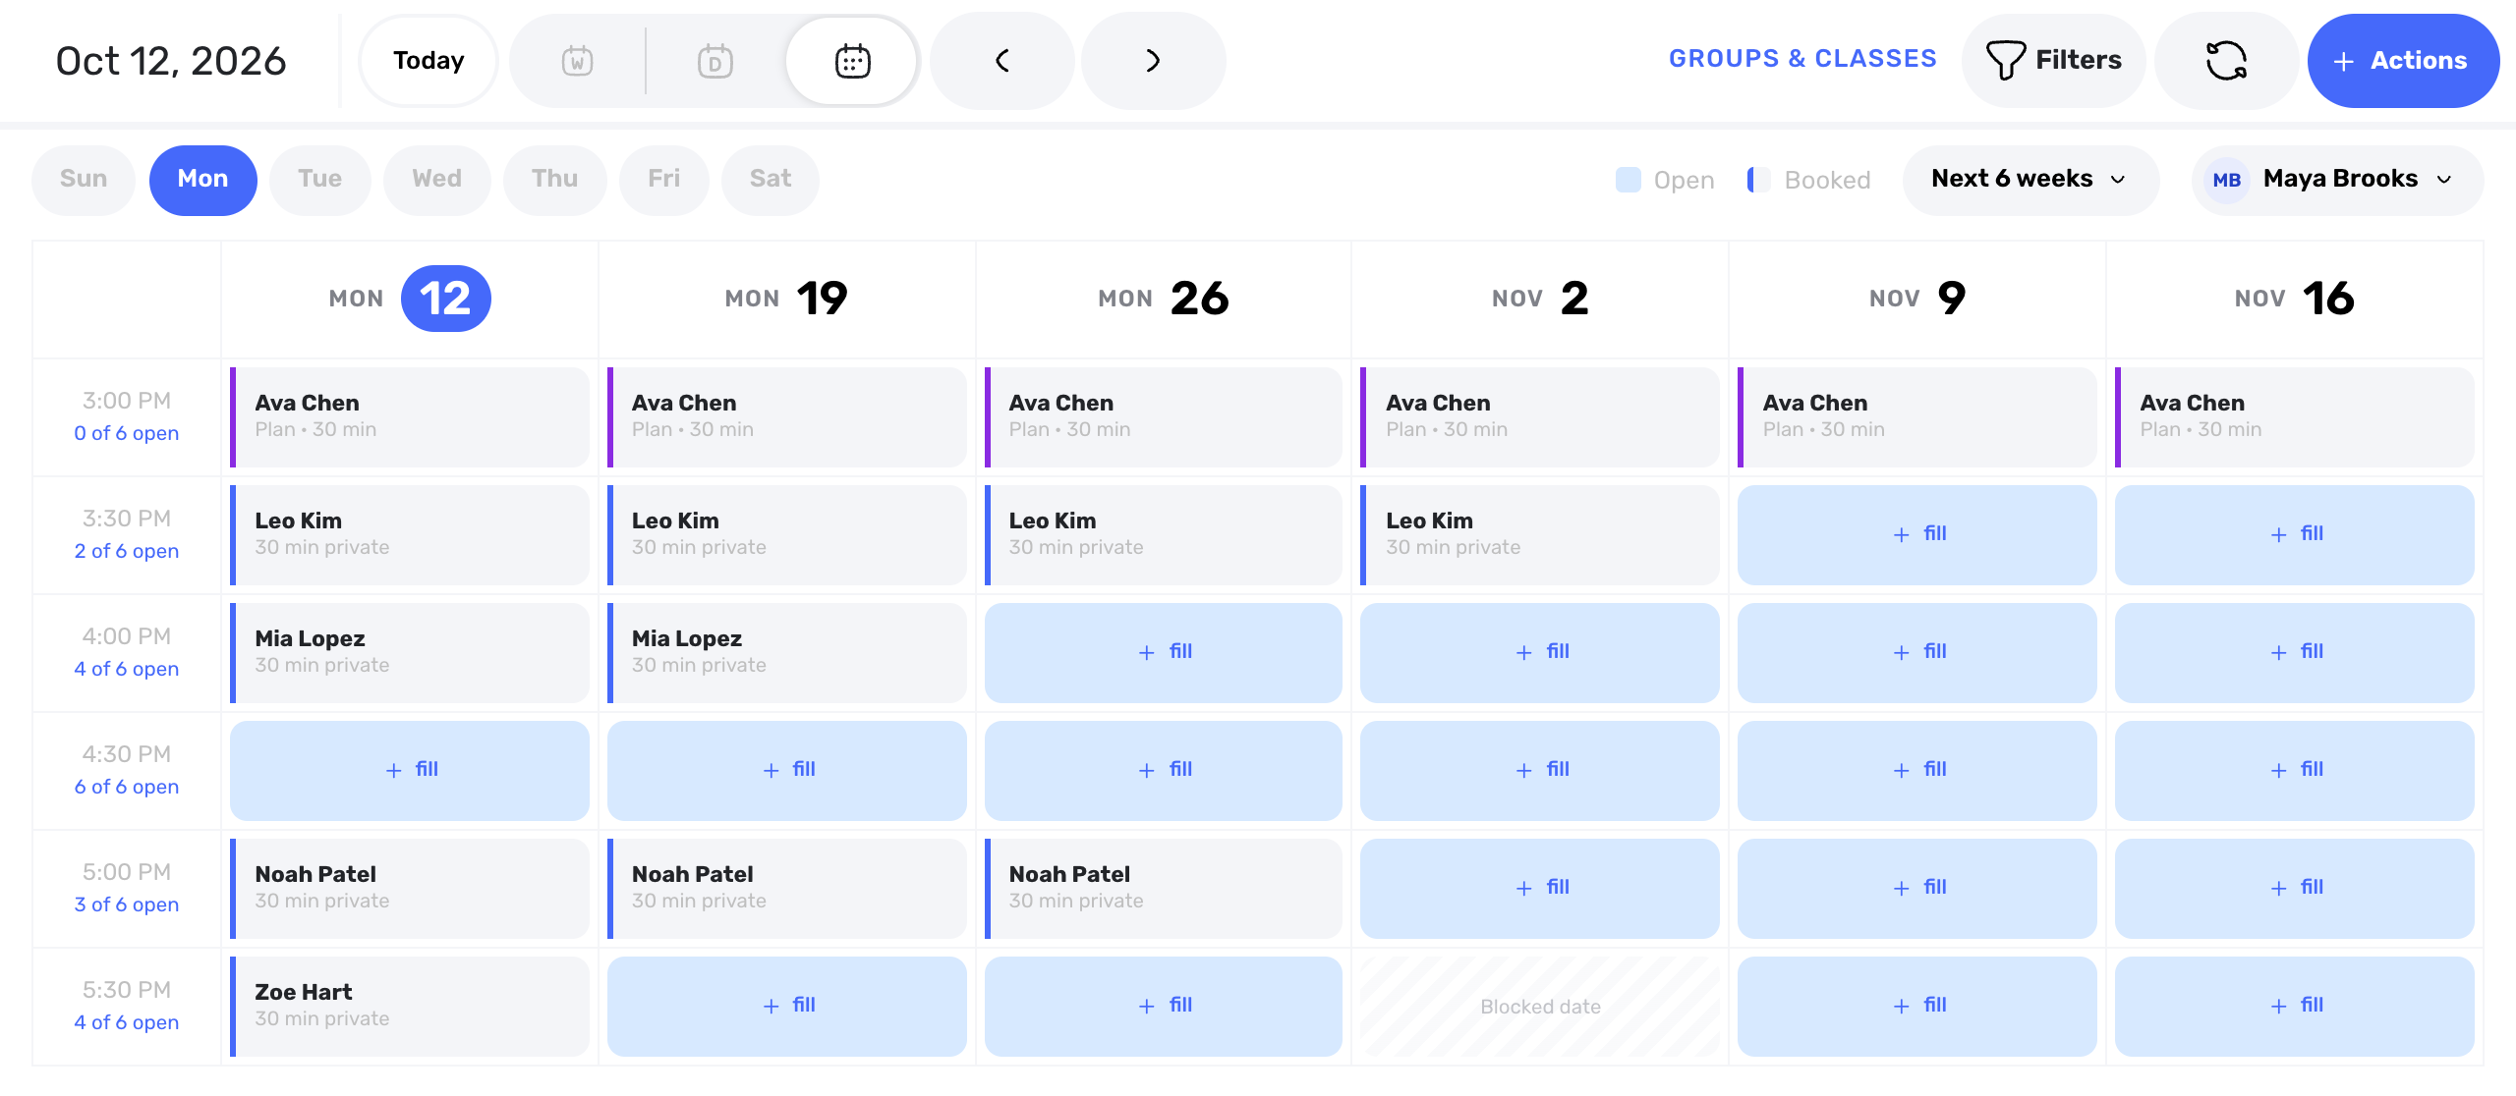Open Noah Patel lesson on Mon 26
The image size is (2516, 1096).
(x=1164, y=889)
